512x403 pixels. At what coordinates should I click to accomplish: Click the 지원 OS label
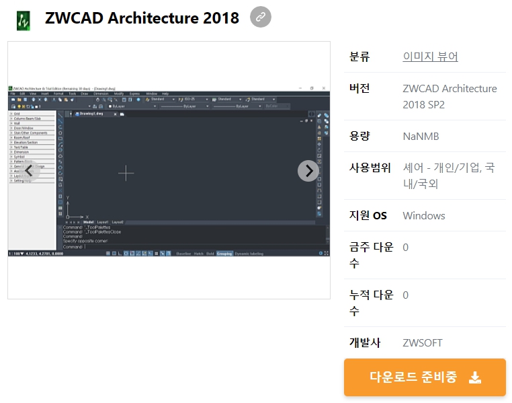368,215
